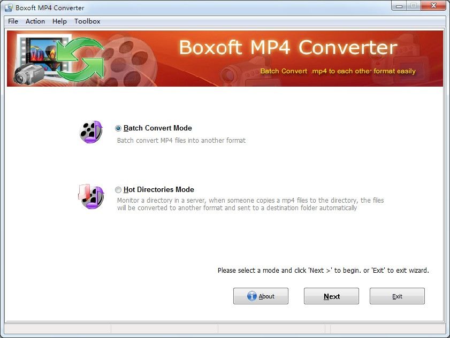Open the Action menu
The width and height of the screenshot is (450, 338).
coord(35,21)
